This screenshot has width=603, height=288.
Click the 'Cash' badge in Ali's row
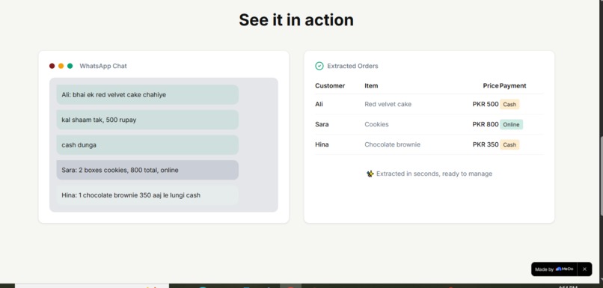(509, 104)
